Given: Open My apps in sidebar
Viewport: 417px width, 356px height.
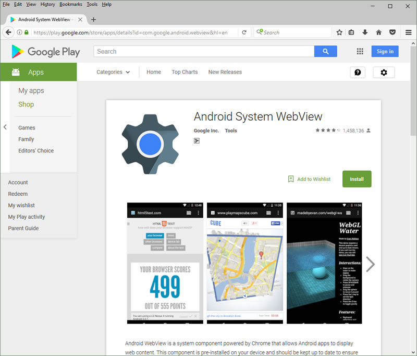Looking at the screenshot, I should tap(31, 90).
